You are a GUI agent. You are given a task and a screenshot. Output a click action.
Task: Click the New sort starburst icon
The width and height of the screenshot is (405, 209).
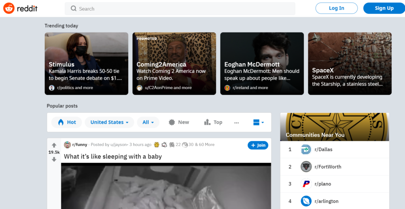coord(172,122)
